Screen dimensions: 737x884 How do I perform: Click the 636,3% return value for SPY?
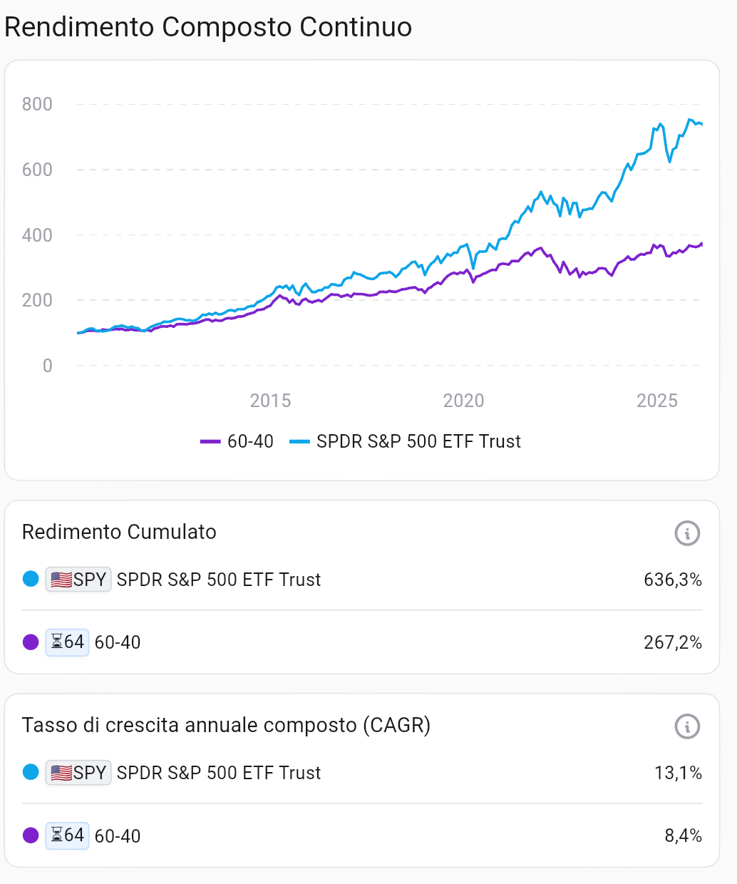[x=674, y=579]
